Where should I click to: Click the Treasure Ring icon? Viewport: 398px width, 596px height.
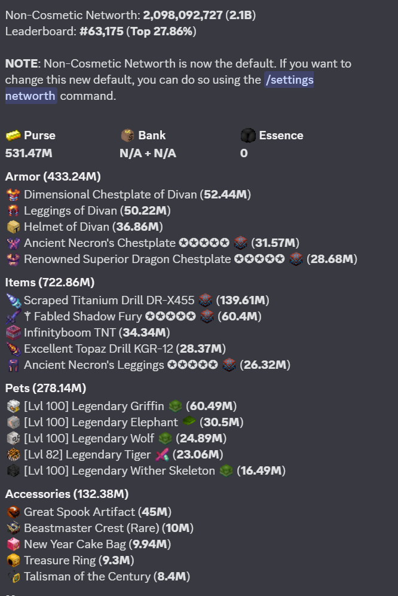(x=13, y=560)
